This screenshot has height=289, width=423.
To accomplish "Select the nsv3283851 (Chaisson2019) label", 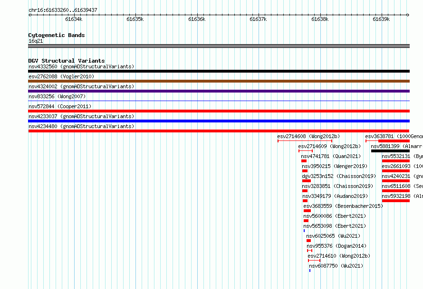I will pos(337,186).
